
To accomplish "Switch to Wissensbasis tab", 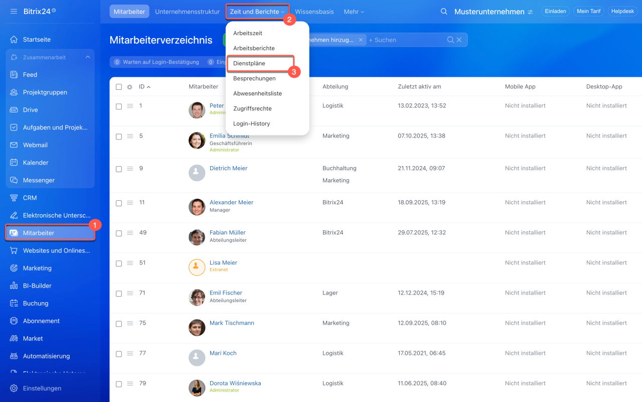I will [x=314, y=12].
